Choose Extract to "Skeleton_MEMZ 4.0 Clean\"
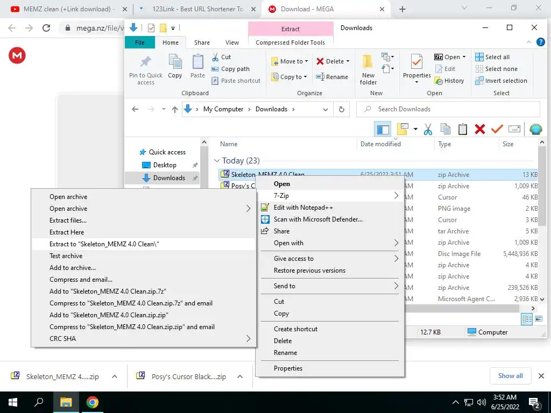The height and width of the screenshot is (413, 551). 143,244
